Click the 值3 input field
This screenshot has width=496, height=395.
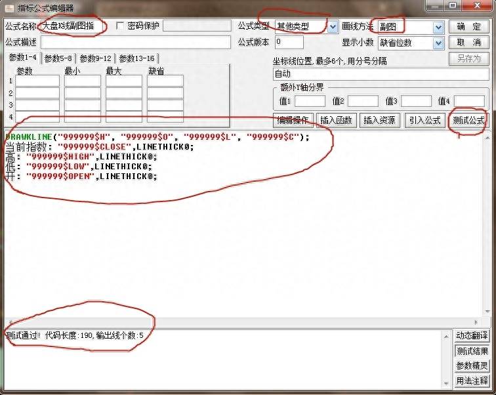416,101
